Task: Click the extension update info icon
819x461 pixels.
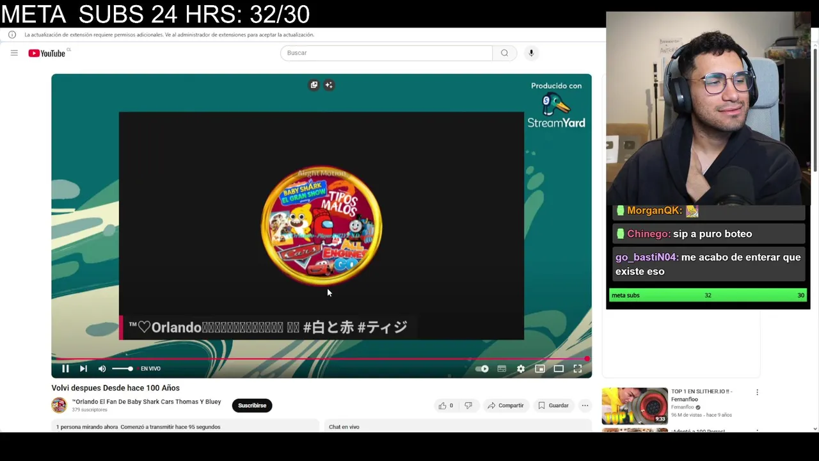Action: pyautogui.click(x=12, y=35)
